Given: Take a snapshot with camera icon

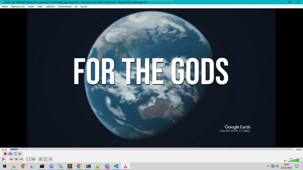Looking at the screenshot, I should 10,154.
